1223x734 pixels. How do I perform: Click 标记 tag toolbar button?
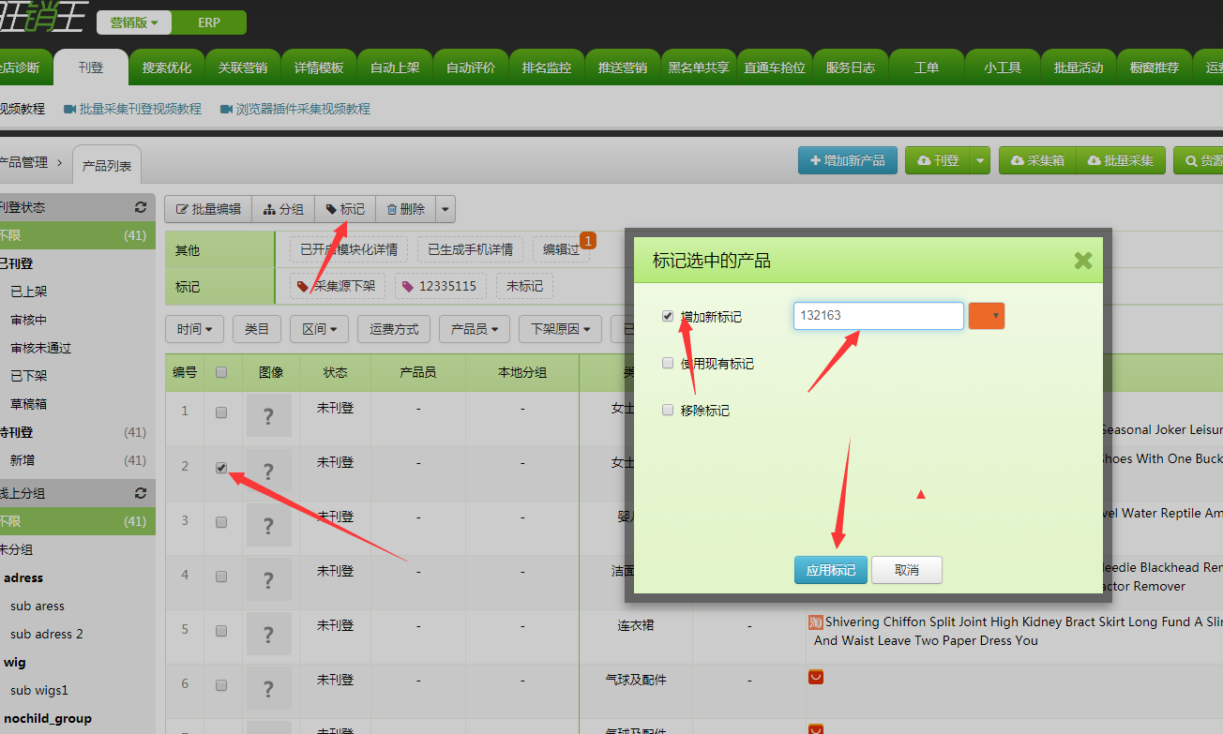(x=345, y=209)
